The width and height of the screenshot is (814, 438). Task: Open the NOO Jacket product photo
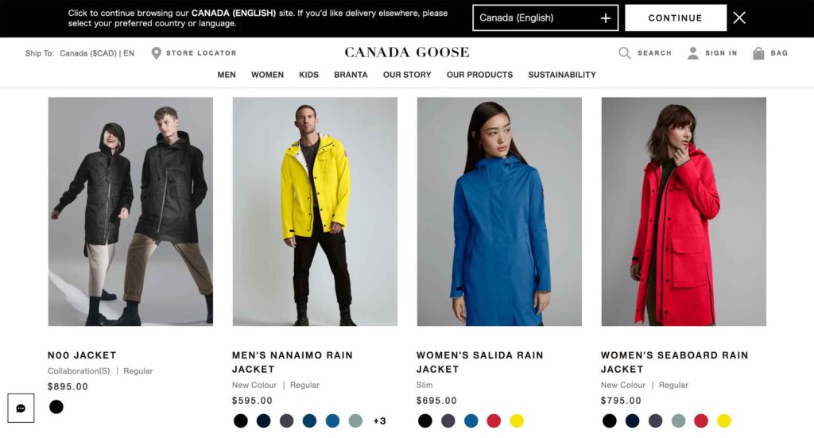pyautogui.click(x=130, y=211)
